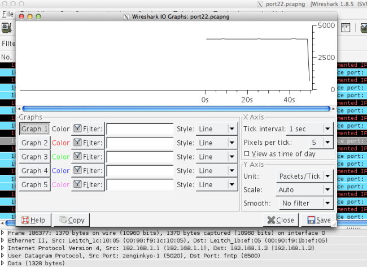This screenshot has width=367, height=280.
Task: Open the Pixels per tick dropdown
Action: tap(321, 142)
